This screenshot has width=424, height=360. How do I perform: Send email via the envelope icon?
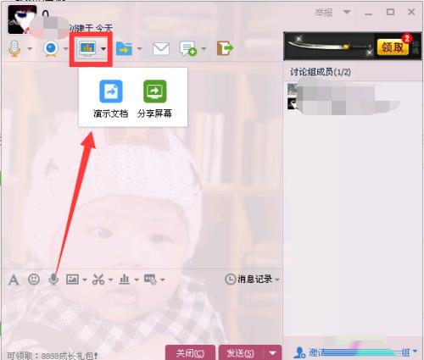[x=161, y=48]
